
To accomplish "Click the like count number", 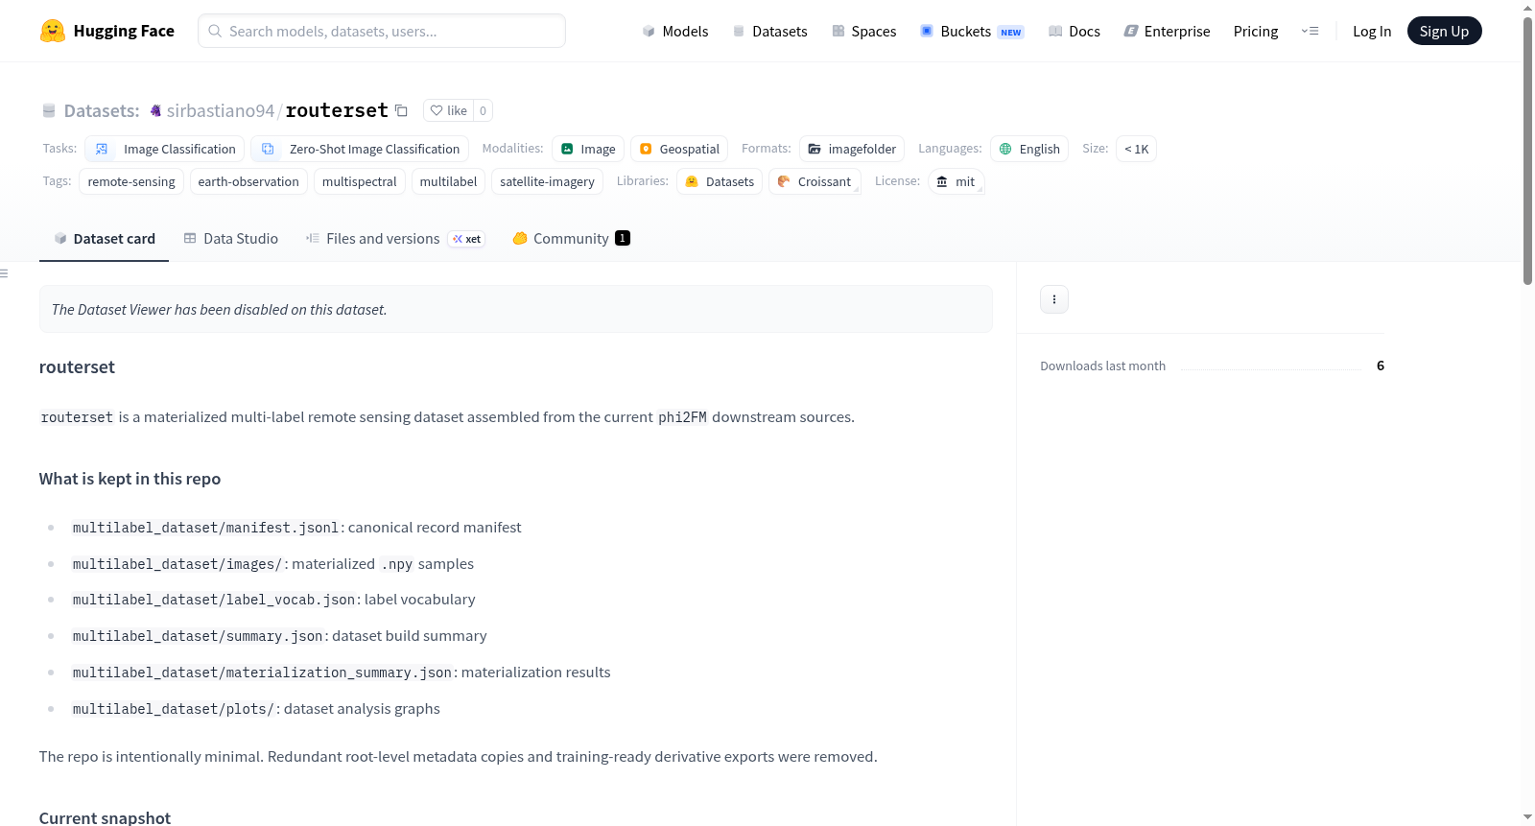I will coord(483,110).
